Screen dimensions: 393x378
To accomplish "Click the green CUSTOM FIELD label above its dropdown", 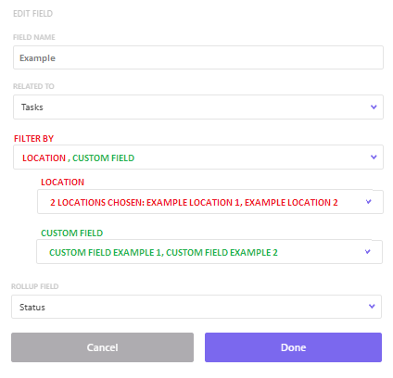I will tap(71, 233).
